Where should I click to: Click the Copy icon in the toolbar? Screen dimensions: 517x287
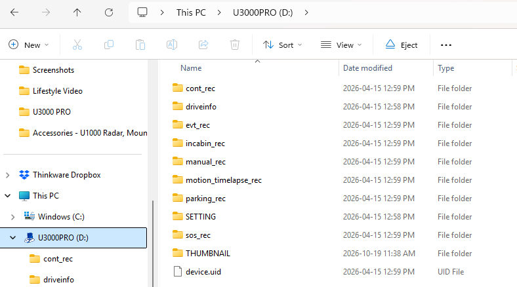pos(109,45)
